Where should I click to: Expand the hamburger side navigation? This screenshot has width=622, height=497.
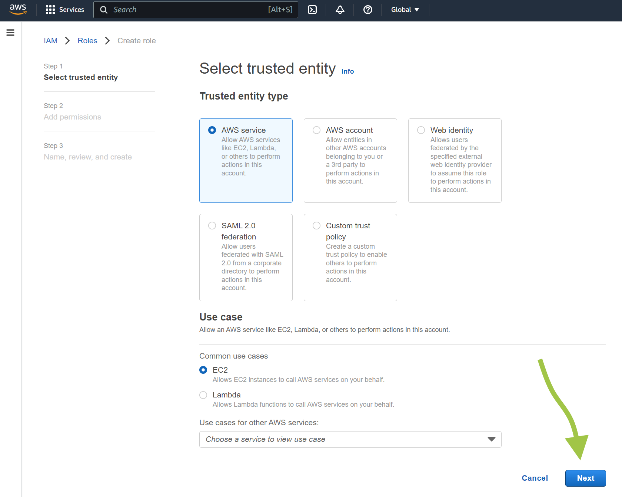[10, 33]
